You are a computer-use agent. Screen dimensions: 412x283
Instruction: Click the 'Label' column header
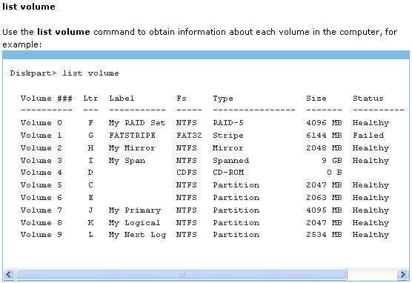pyautogui.click(x=122, y=99)
